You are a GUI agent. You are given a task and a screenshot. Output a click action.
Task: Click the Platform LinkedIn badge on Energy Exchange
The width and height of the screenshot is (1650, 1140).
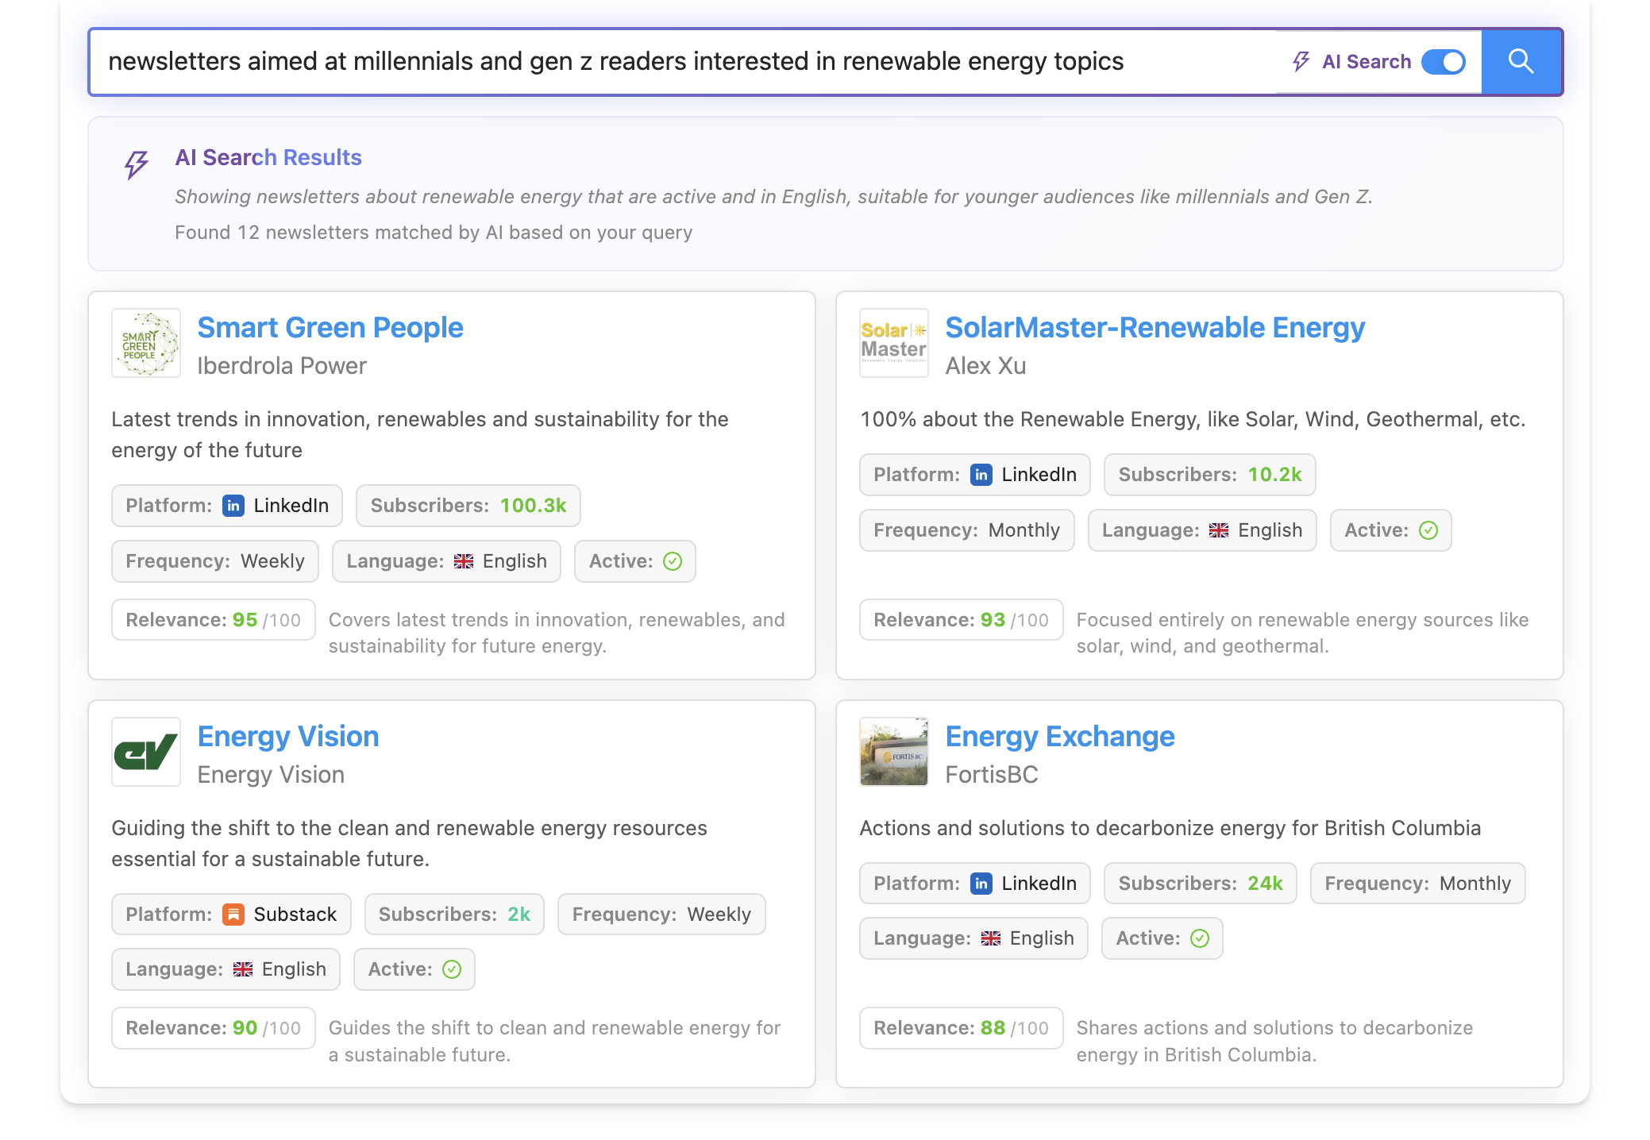(975, 883)
